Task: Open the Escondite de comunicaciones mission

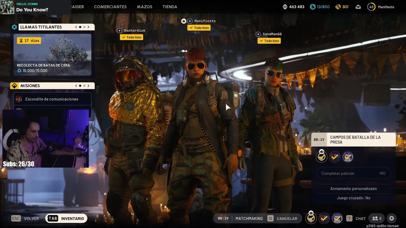Action: (x=52, y=99)
